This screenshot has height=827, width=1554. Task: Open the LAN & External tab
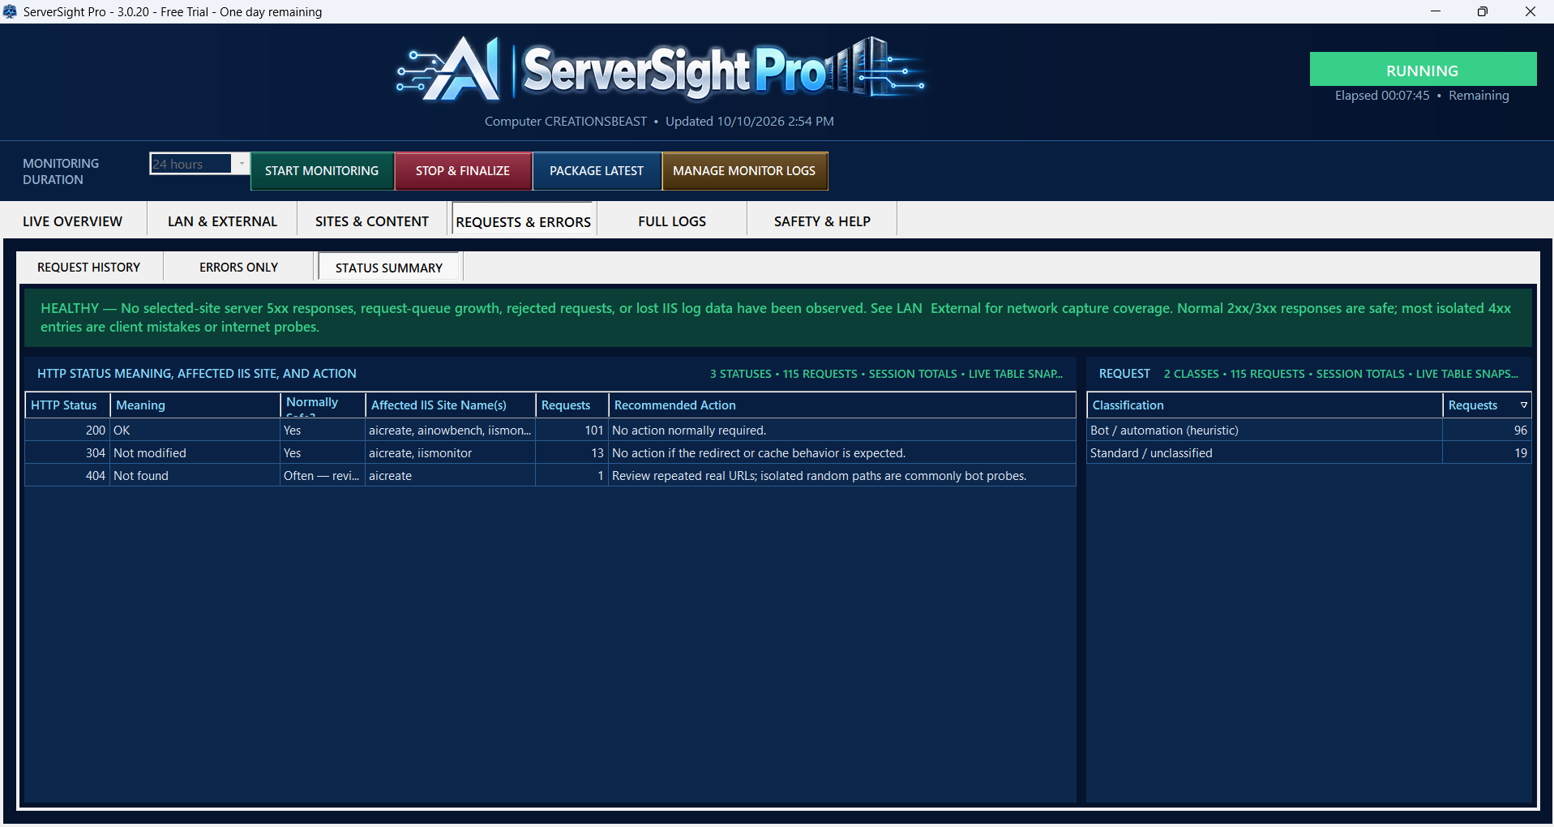(x=222, y=221)
